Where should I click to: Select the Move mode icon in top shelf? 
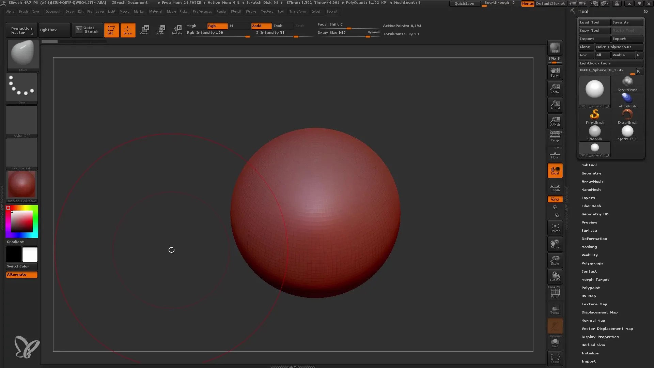144,30
